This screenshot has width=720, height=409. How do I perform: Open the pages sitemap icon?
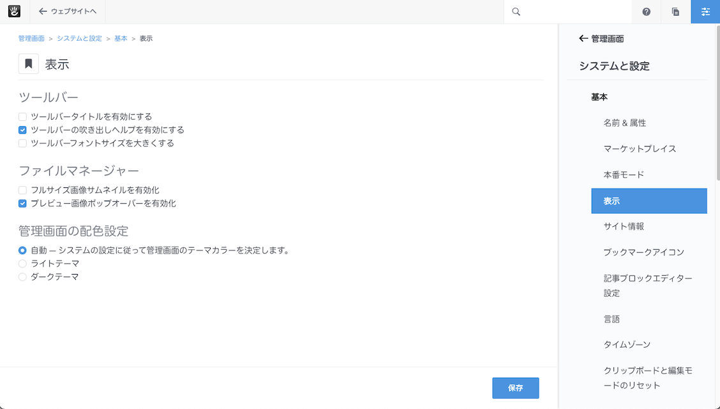(x=675, y=12)
